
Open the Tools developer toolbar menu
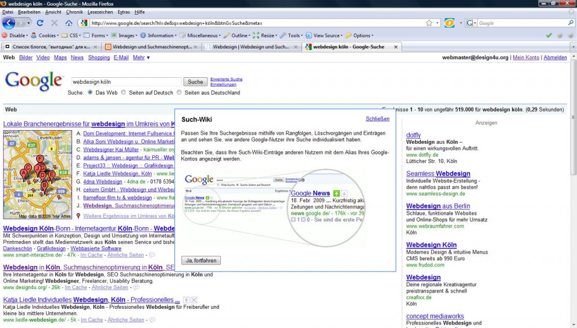pos(291,36)
